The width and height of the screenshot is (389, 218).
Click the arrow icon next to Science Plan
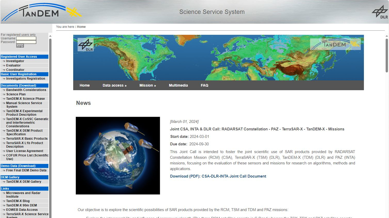pos(4,95)
